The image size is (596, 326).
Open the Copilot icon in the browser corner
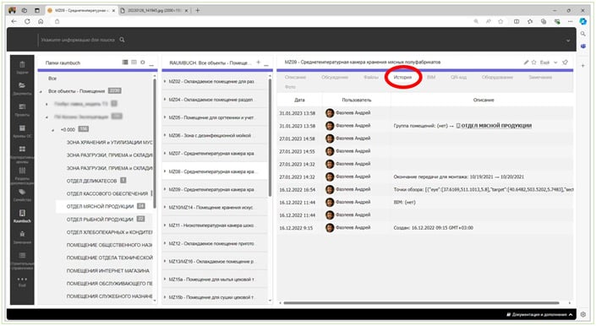583,22
